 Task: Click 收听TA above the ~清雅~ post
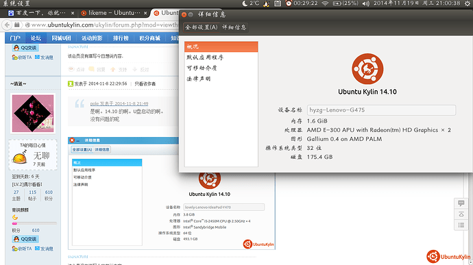pos(22,58)
